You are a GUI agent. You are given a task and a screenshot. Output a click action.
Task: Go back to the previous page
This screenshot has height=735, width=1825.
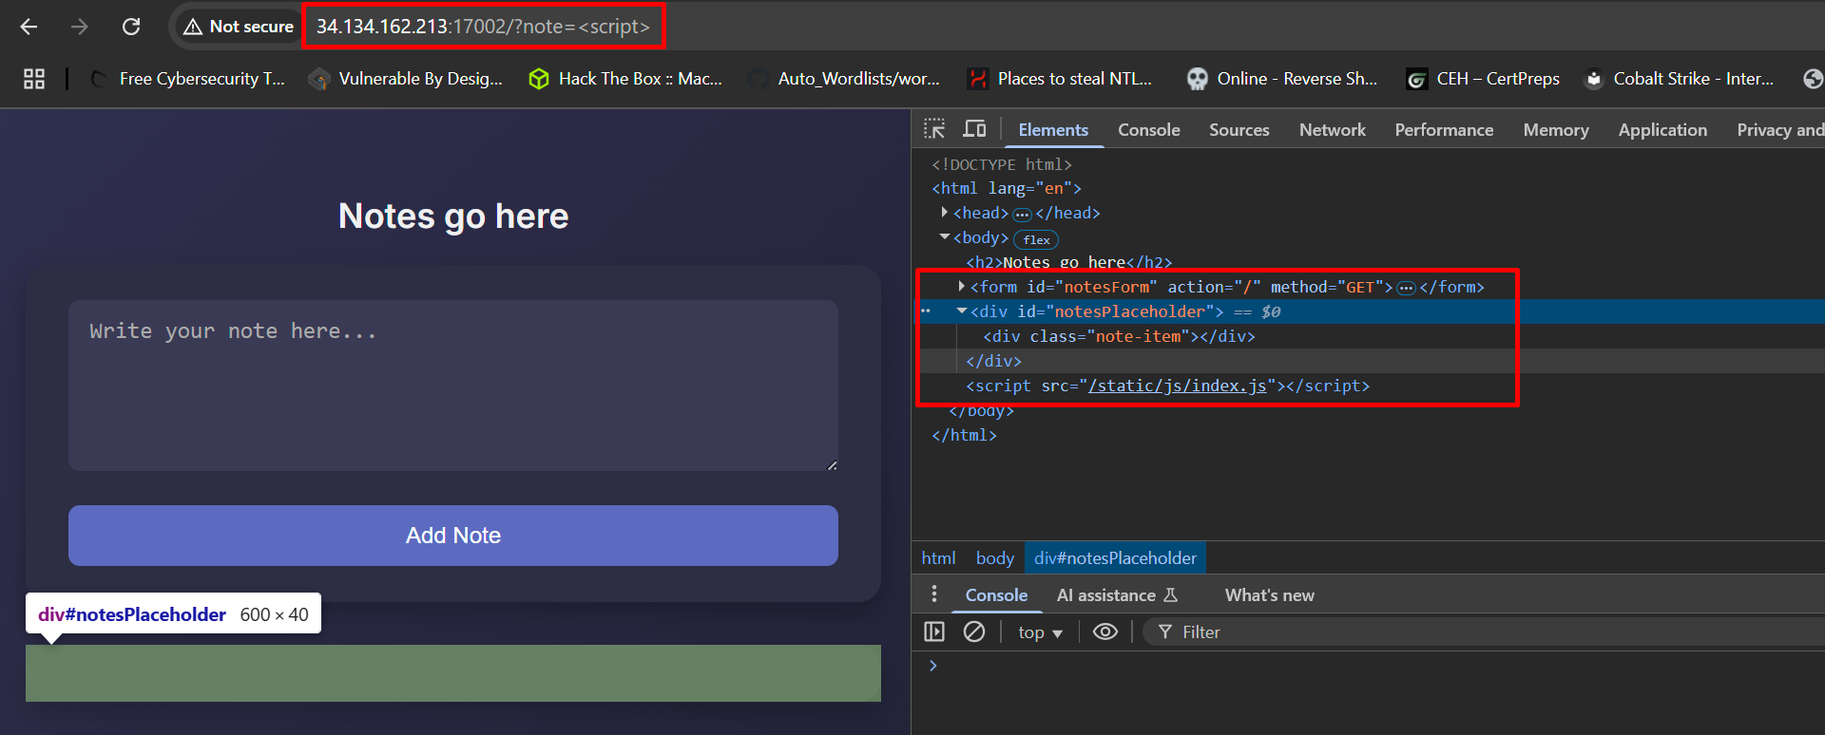29,27
